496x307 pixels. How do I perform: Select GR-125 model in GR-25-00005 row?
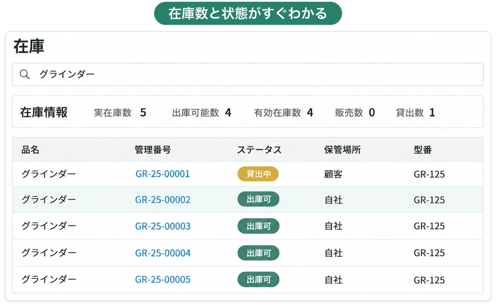pos(429,280)
